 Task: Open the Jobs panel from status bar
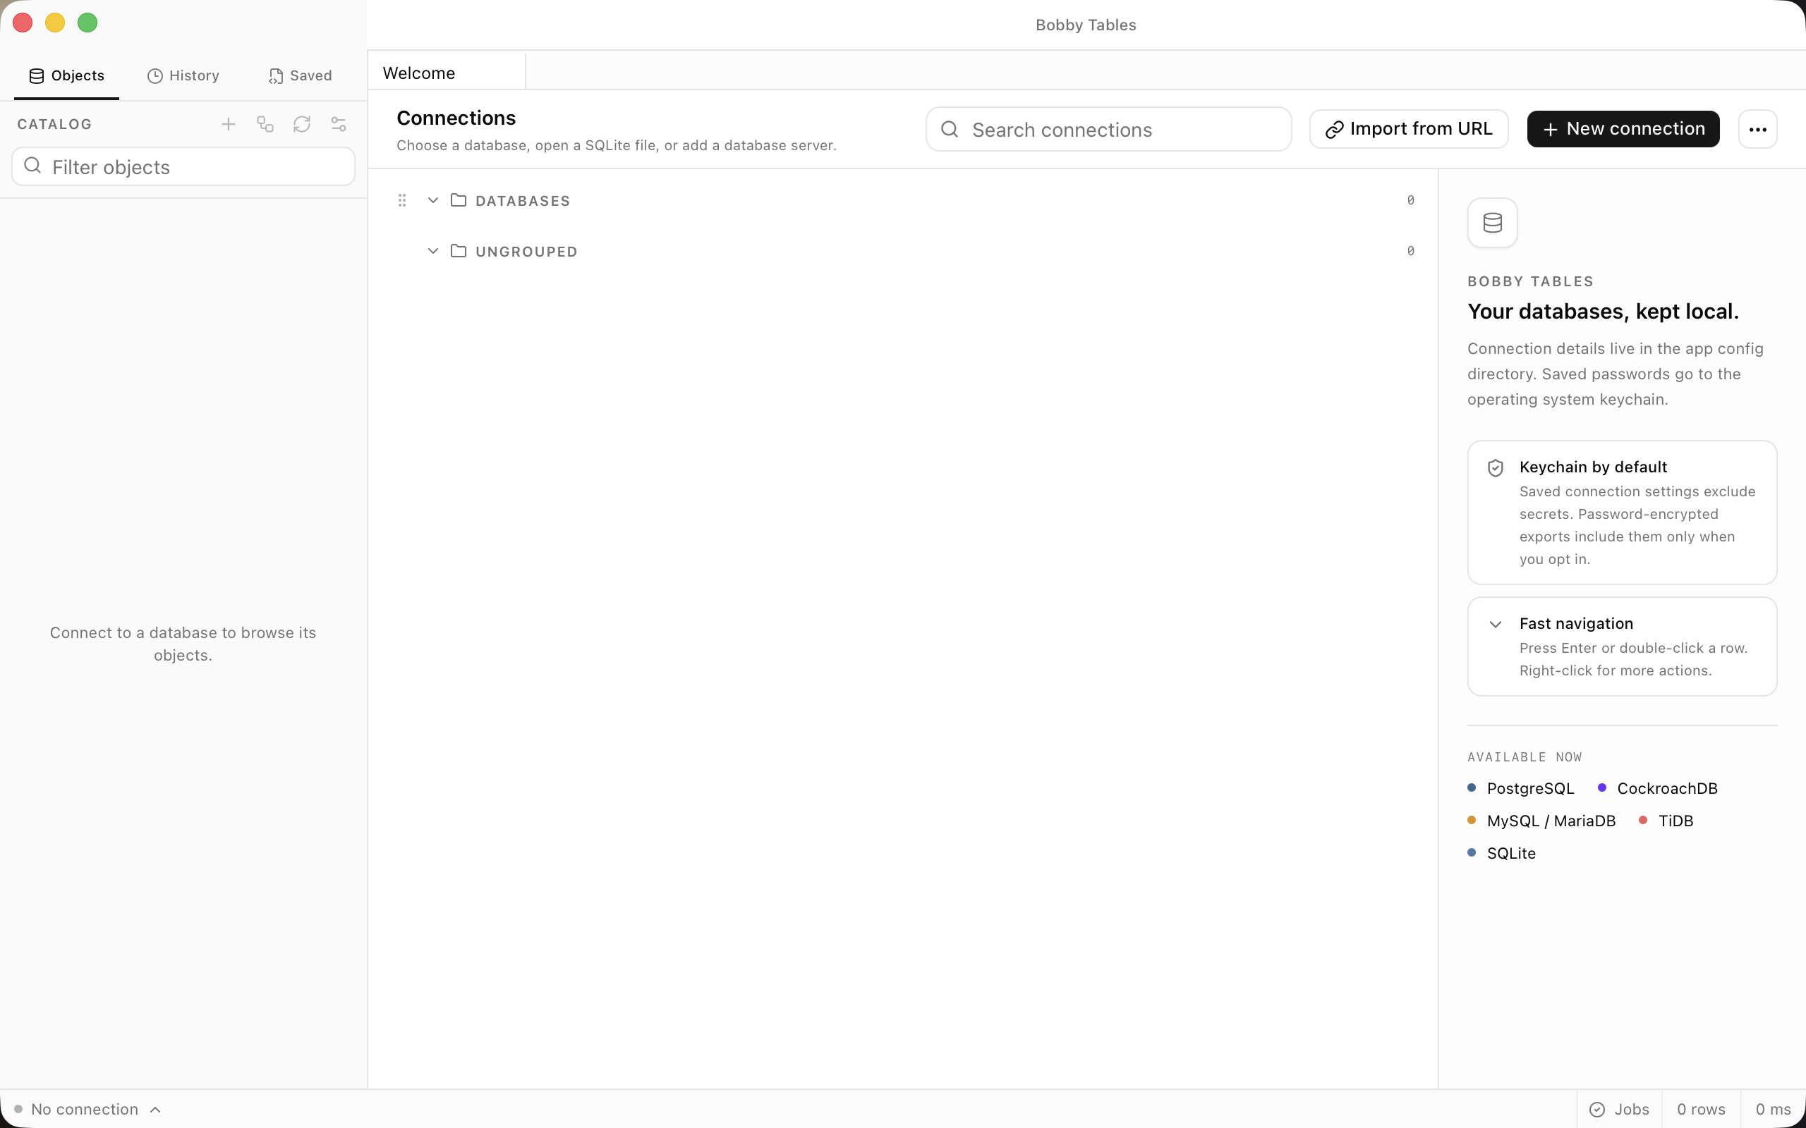pyautogui.click(x=1620, y=1110)
